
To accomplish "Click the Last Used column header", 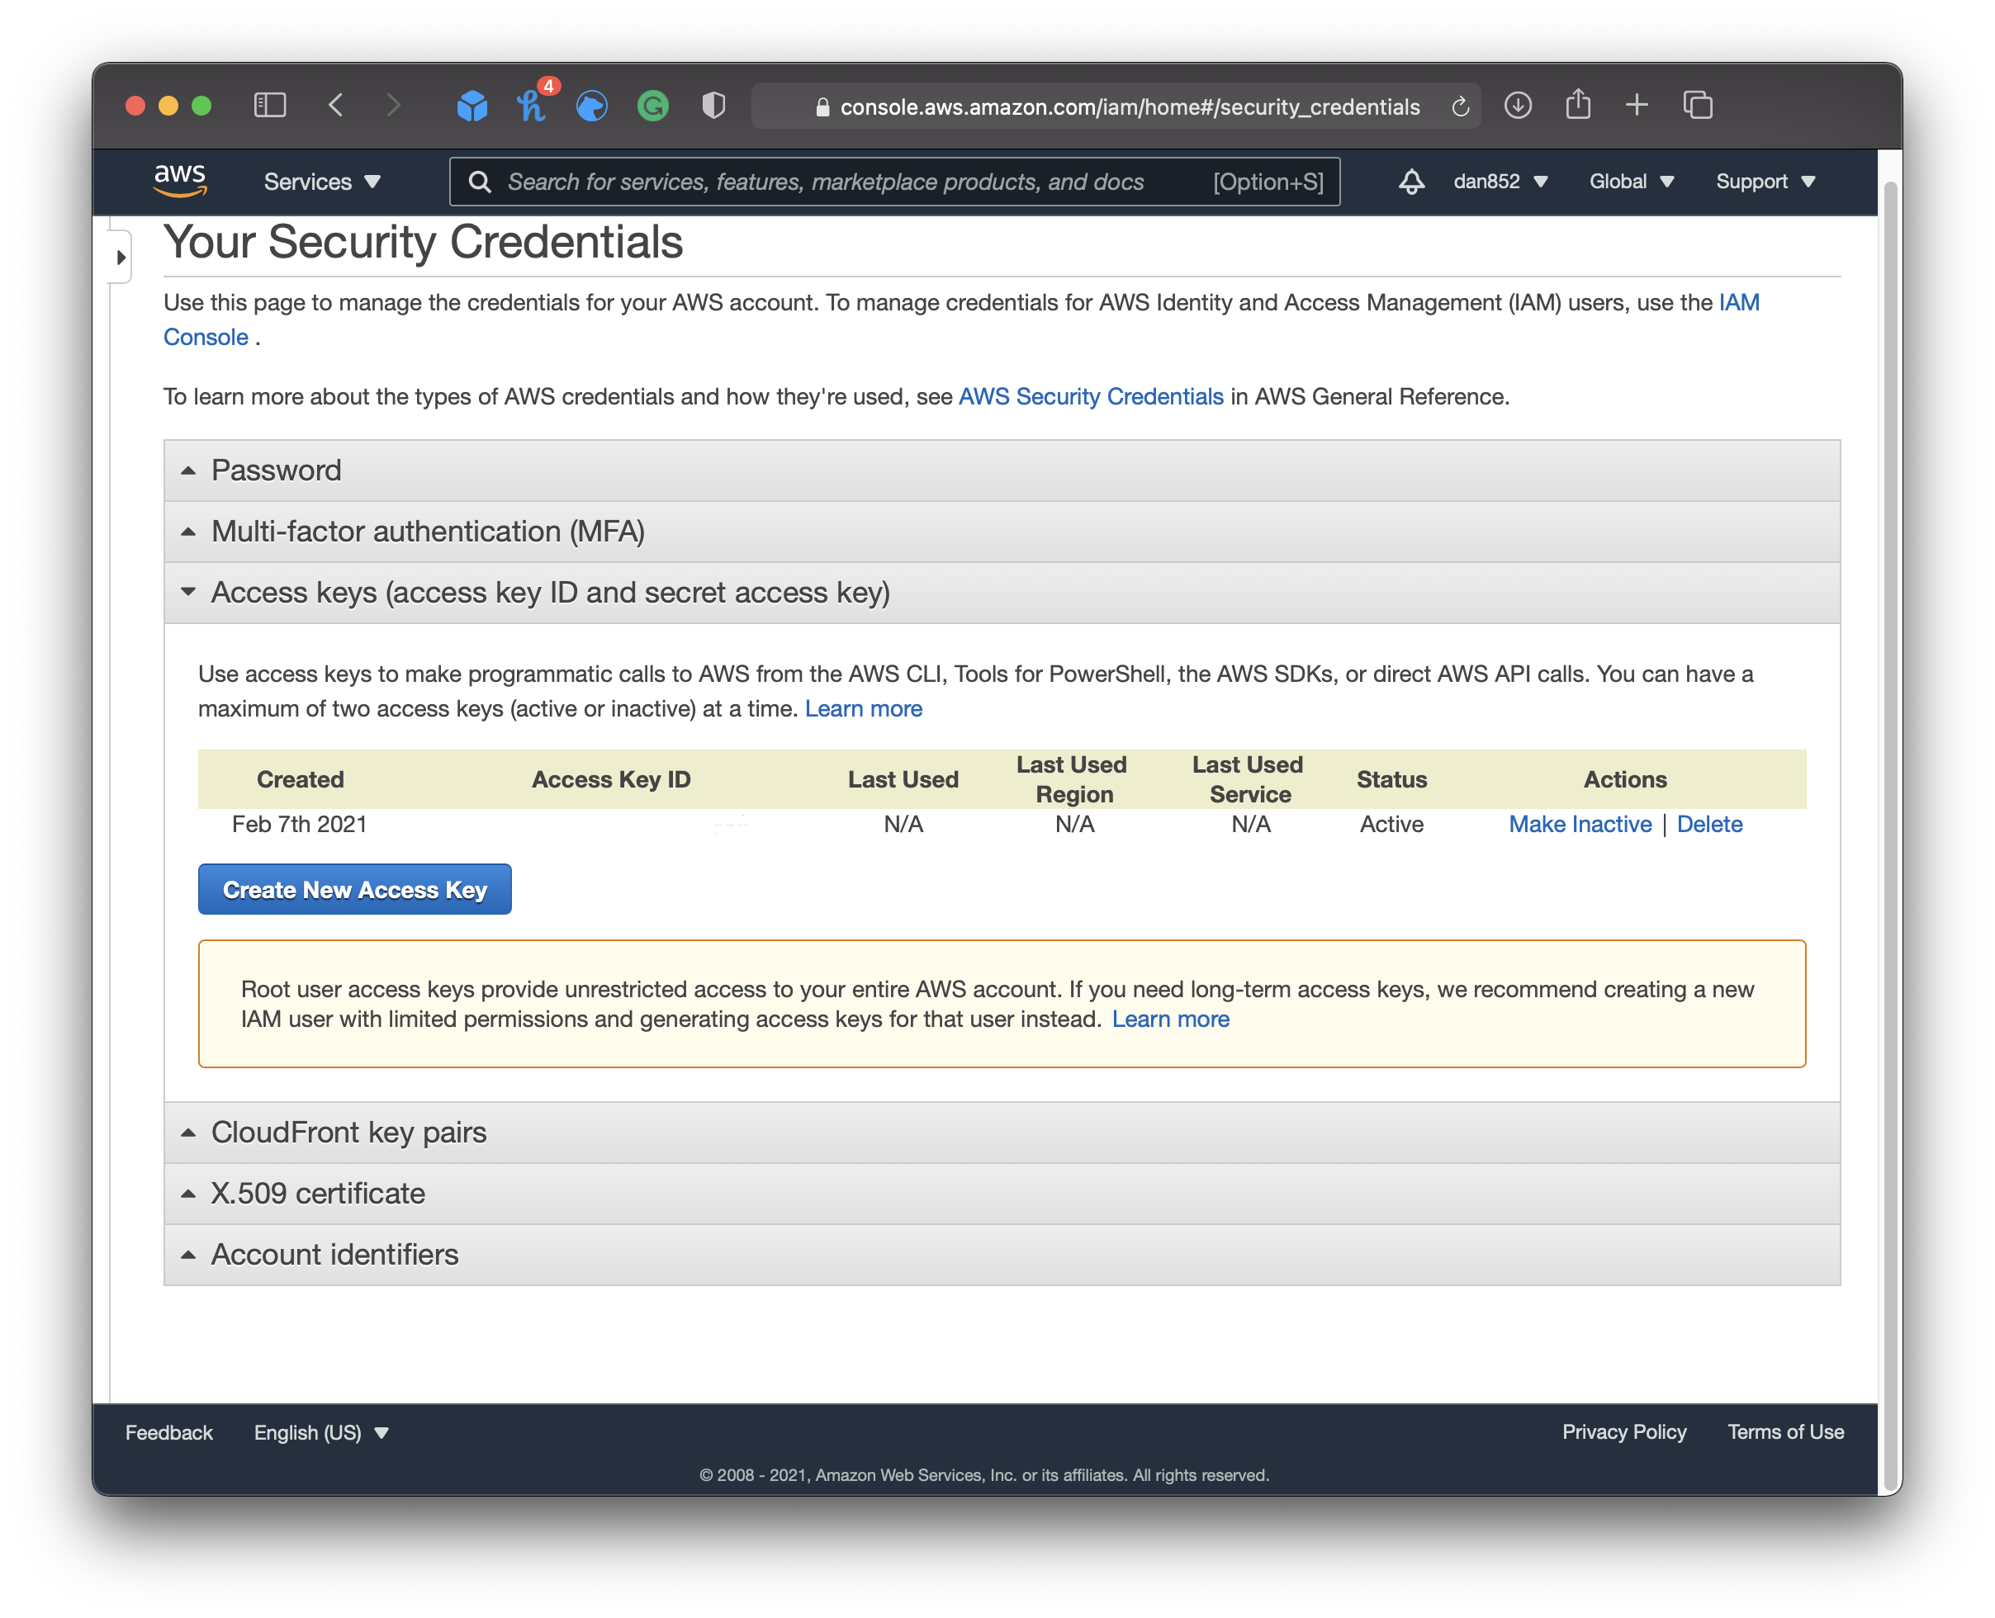I will click(x=903, y=780).
